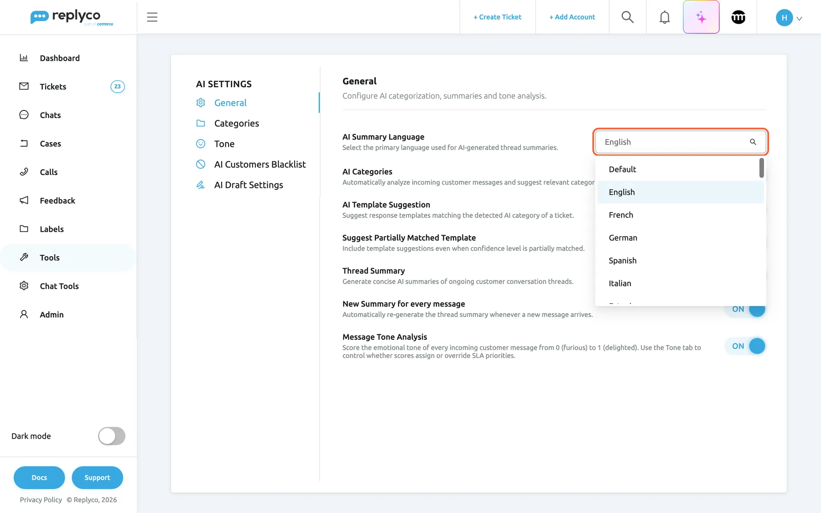This screenshot has width=821, height=513.
Task: Turn off Message Tone Analysis toggle
Action: [745, 346]
